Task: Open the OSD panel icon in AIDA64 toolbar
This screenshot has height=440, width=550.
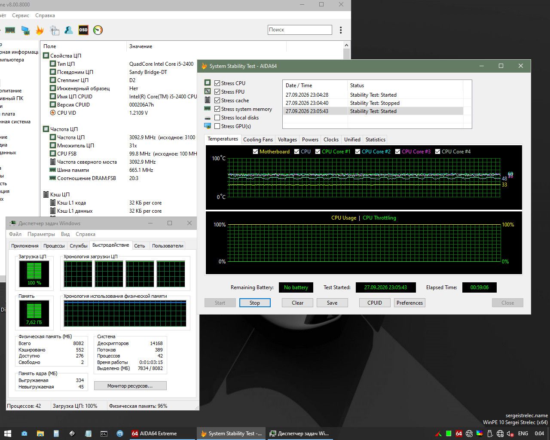Action: pos(83,30)
